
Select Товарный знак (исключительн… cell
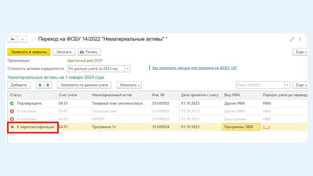[120, 103]
